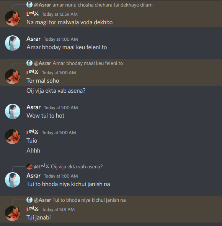
Task: Click the 'Today at 1:01 AM' timestamp
Action: pos(58,209)
